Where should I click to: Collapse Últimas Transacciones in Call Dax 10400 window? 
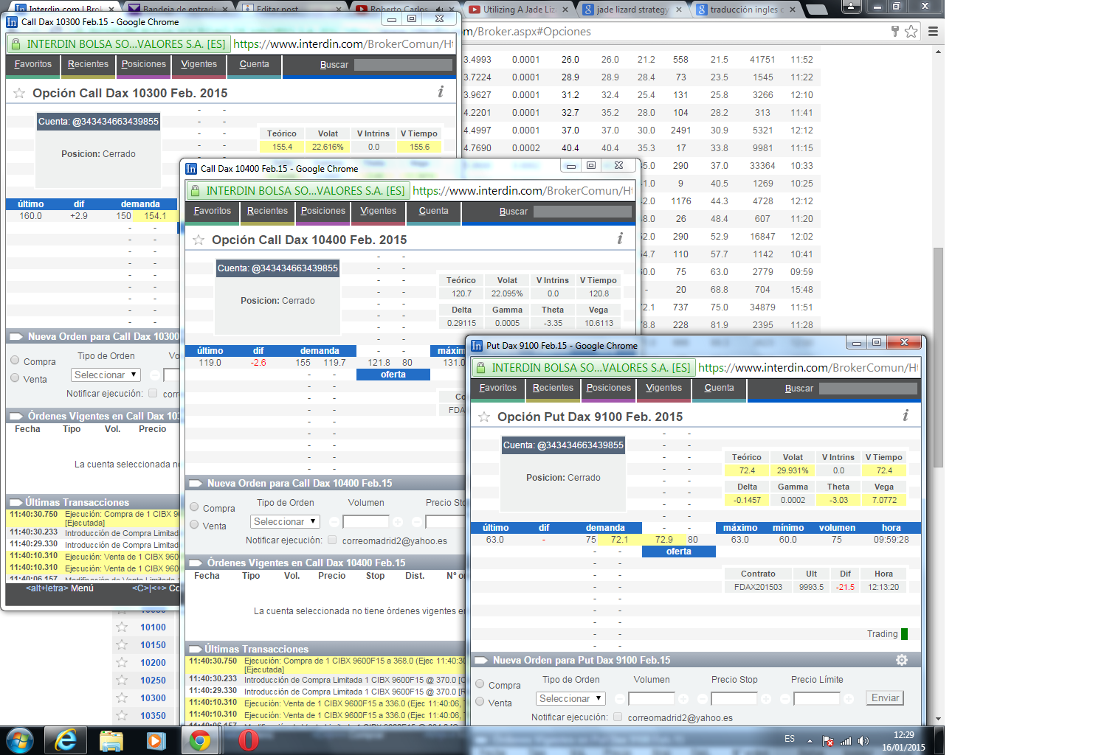[x=195, y=649]
